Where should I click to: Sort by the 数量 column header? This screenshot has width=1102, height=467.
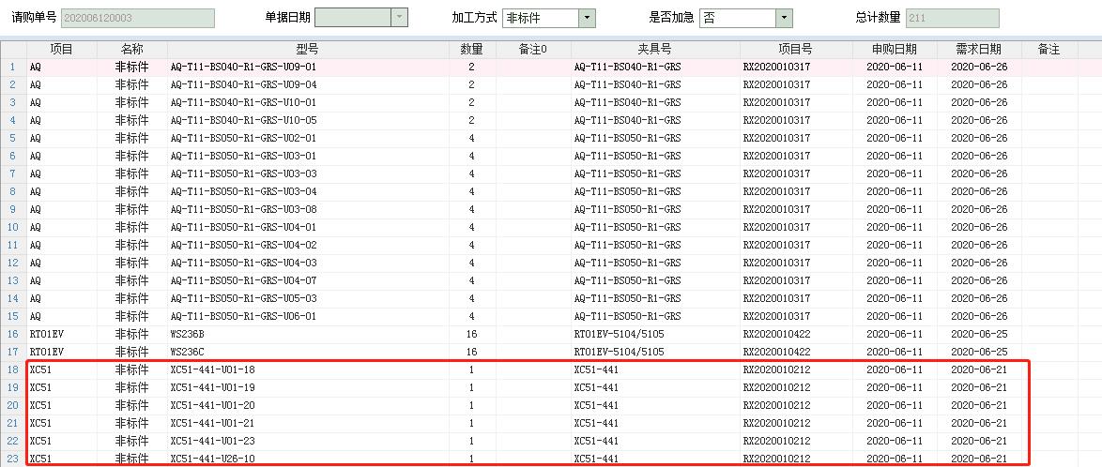point(471,50)
